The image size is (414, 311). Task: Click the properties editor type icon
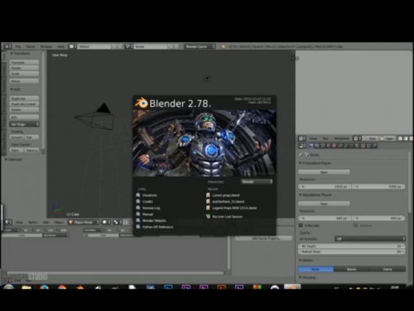(302, 146)
